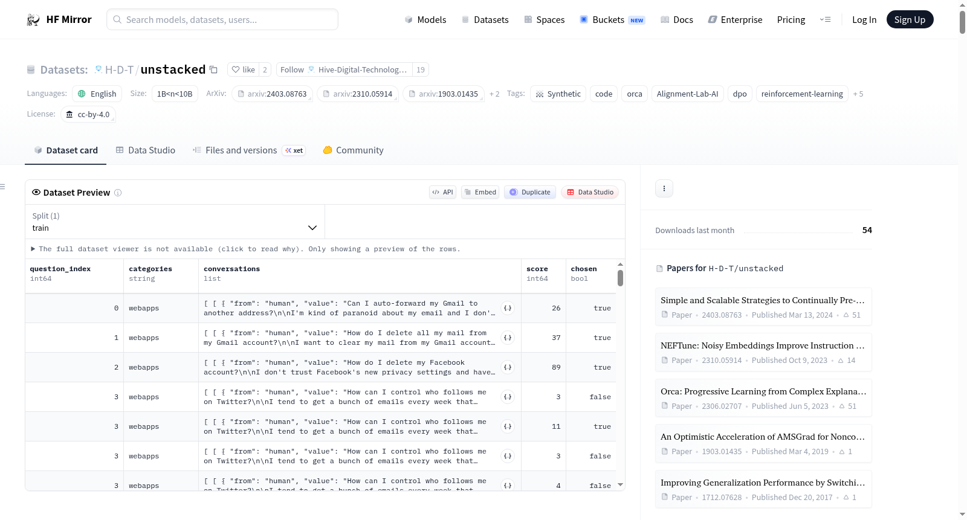967x520 pixels.
Task: Expand JSON for Twitter row with score 11
Action: pyautogui.click(x=508, y=426)
